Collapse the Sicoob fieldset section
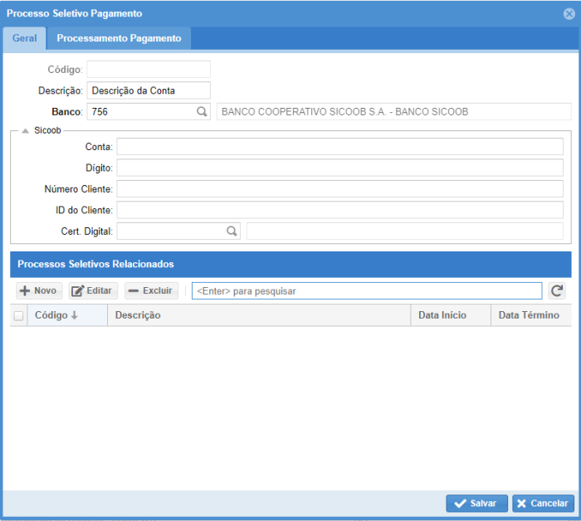The height and width of the screenshot is (521, 581). 26,130
